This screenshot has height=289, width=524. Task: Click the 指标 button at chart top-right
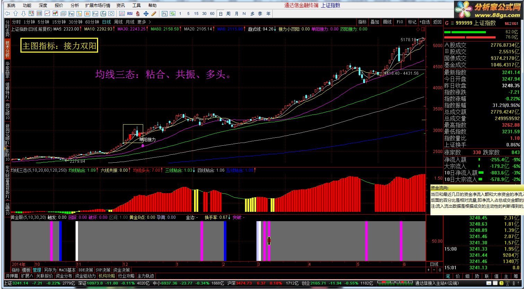pyautogui.click(x=362, y=22)
